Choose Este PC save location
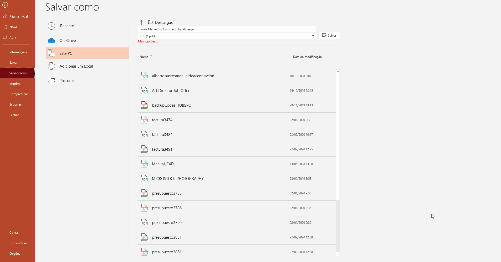This screenshot has height=262, width=501. pos(87,53)
